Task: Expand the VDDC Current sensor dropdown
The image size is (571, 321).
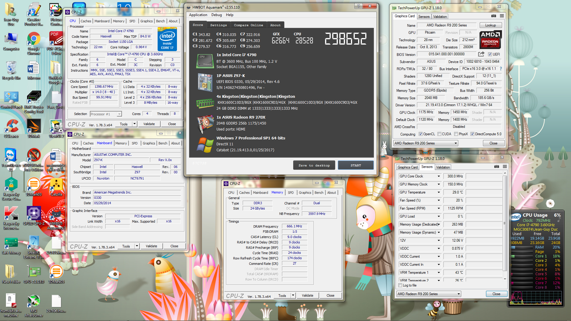Action: pos(439,257)
